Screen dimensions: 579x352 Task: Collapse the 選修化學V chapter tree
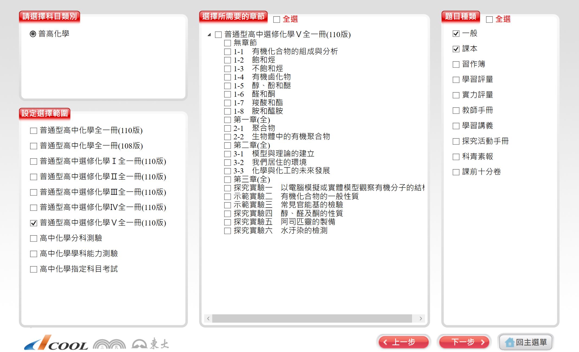[209, 35]
